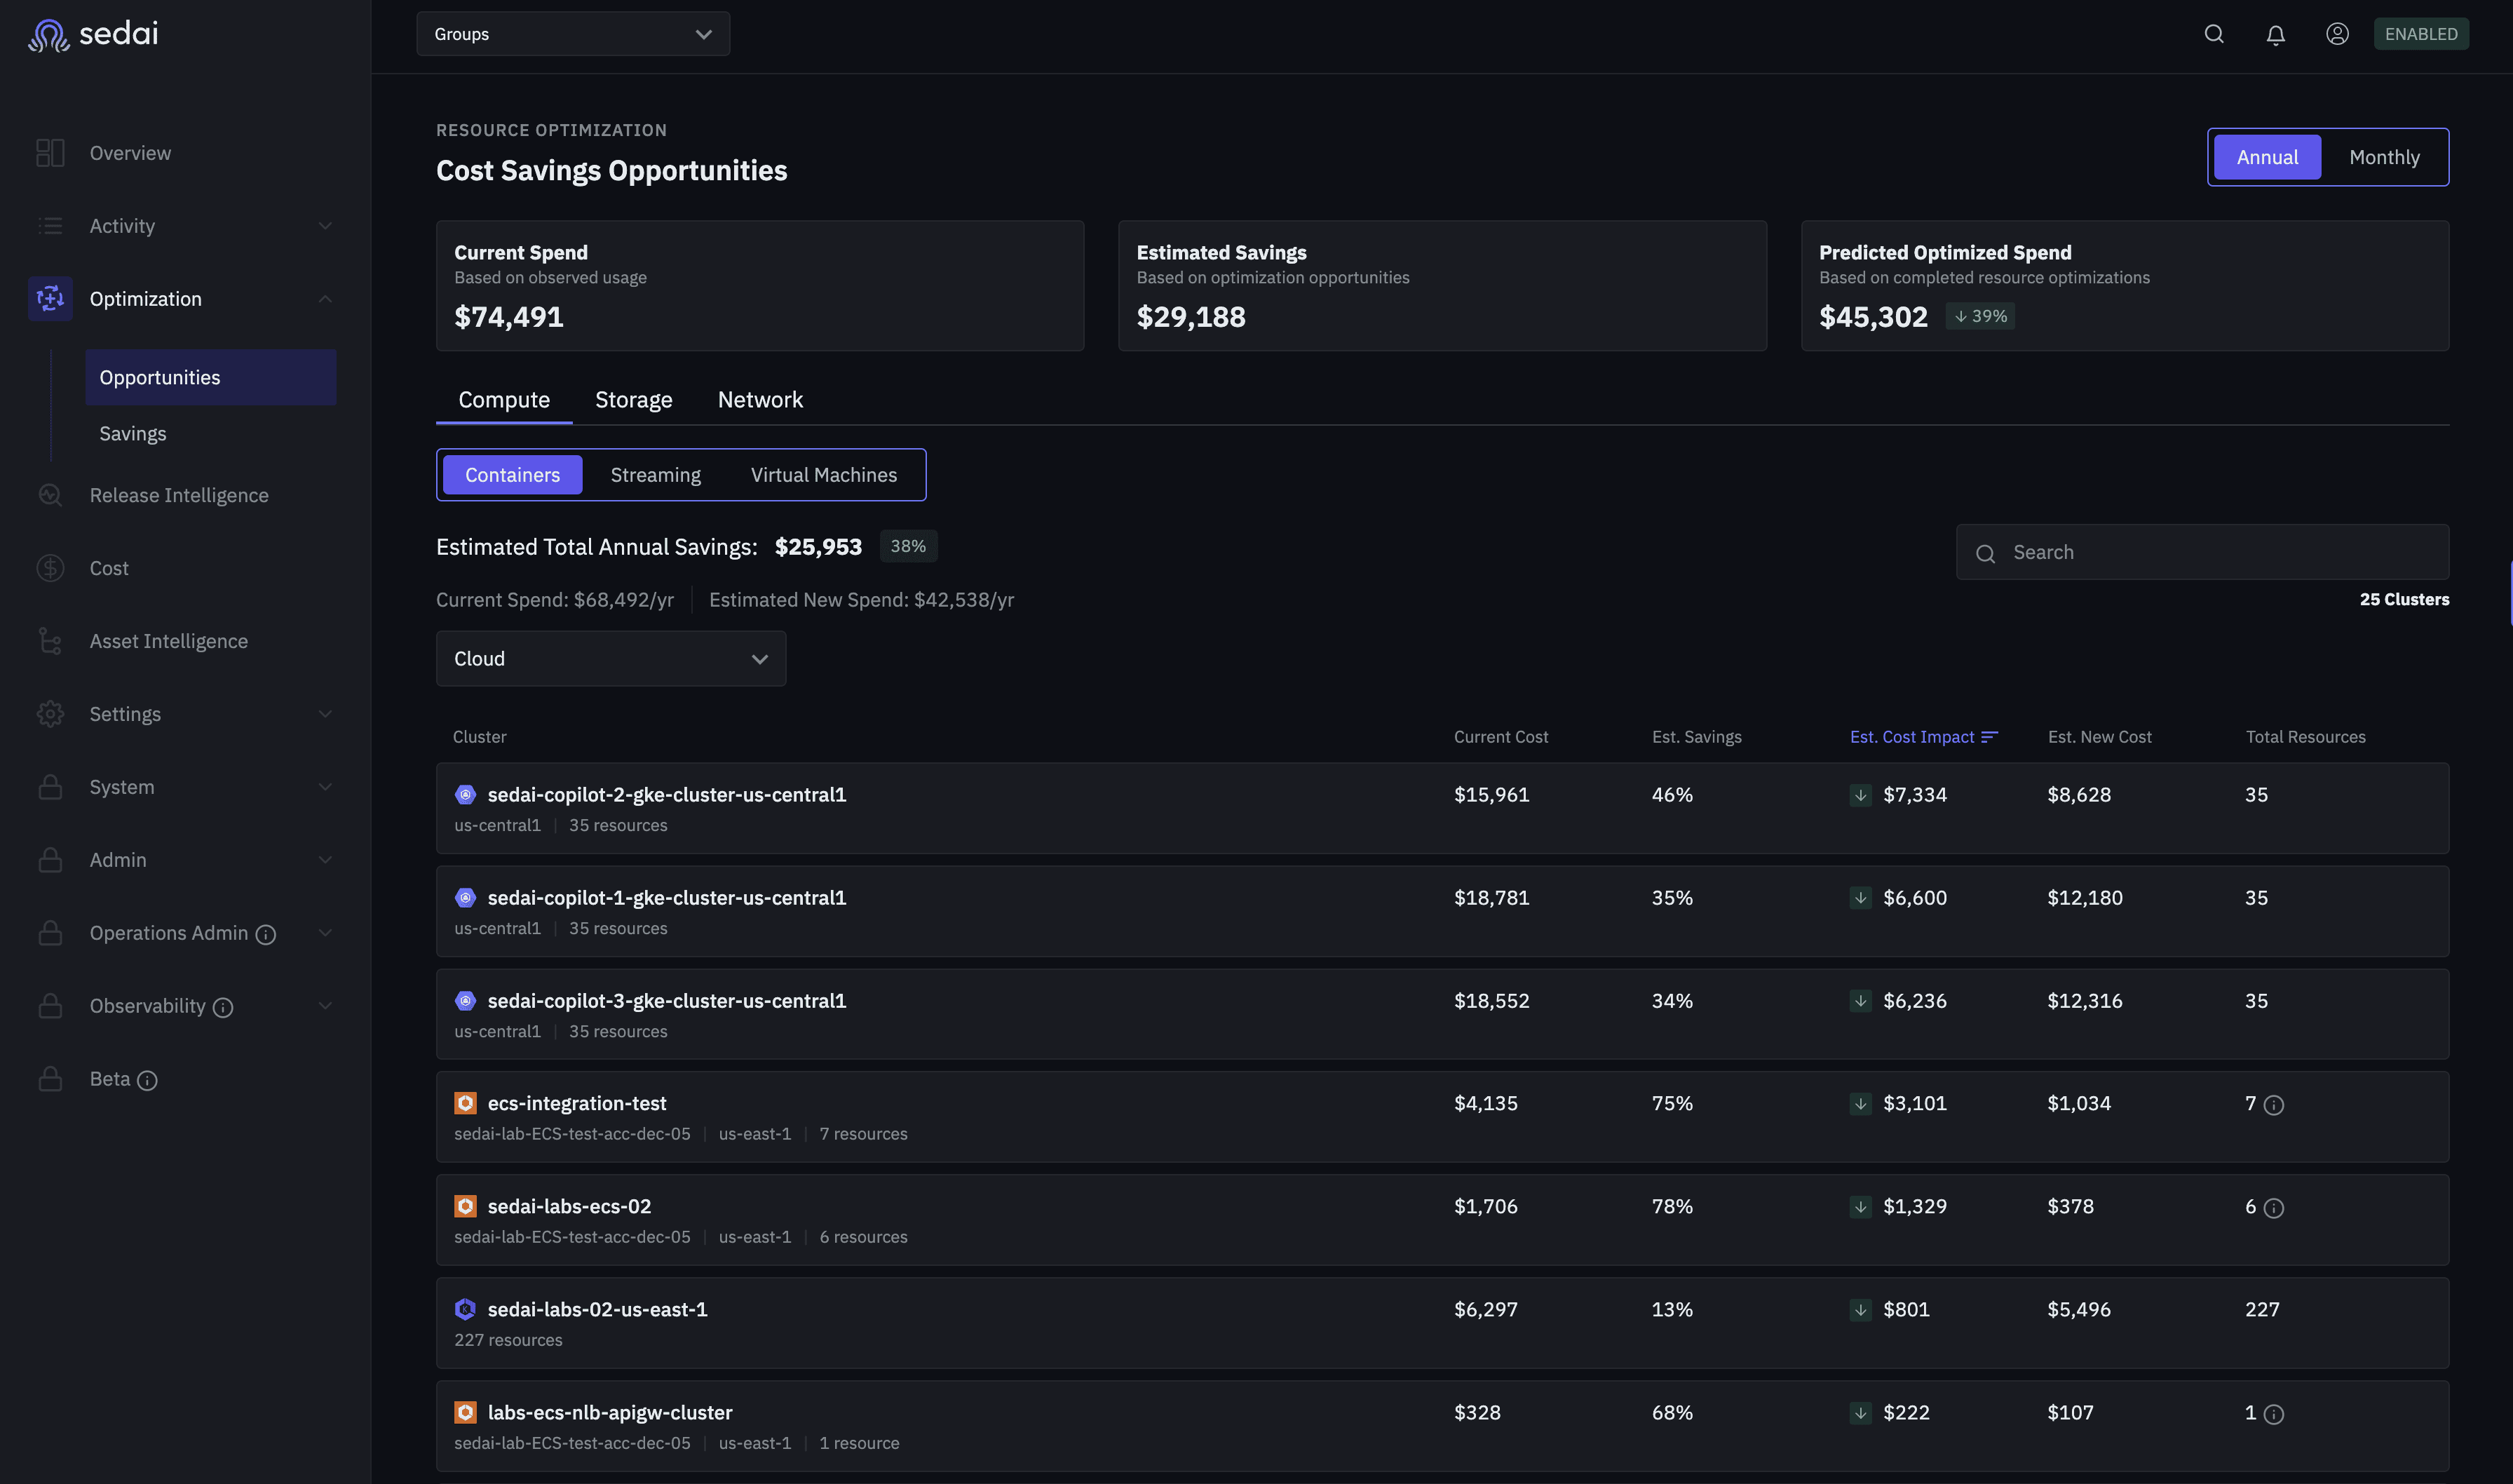Open the Cloud filter dropdown
The width and height of the screenshot is (2513, 1484).
(610, 659)
